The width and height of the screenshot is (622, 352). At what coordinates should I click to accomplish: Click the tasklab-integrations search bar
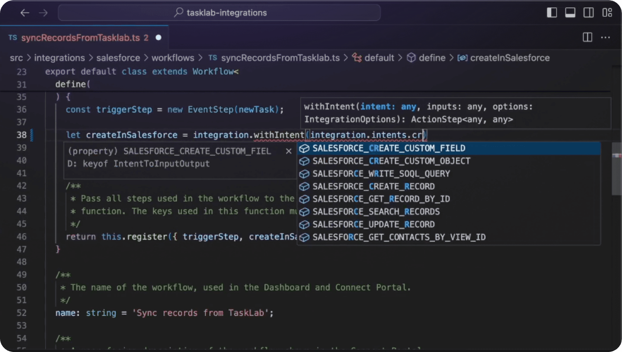point(220,13)
